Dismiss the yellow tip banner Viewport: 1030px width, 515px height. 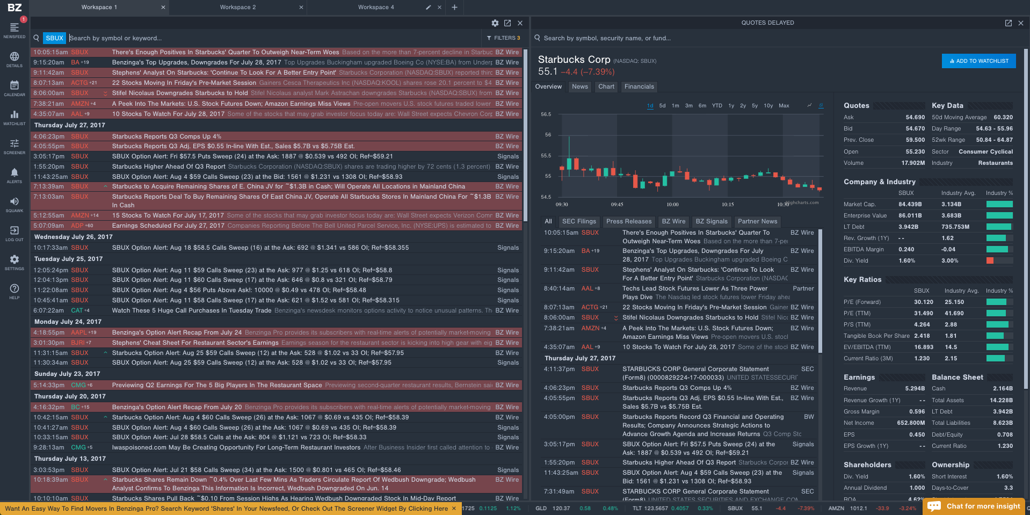[x=454, y=509]
